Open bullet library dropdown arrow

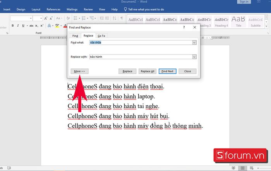click(79, 18)
